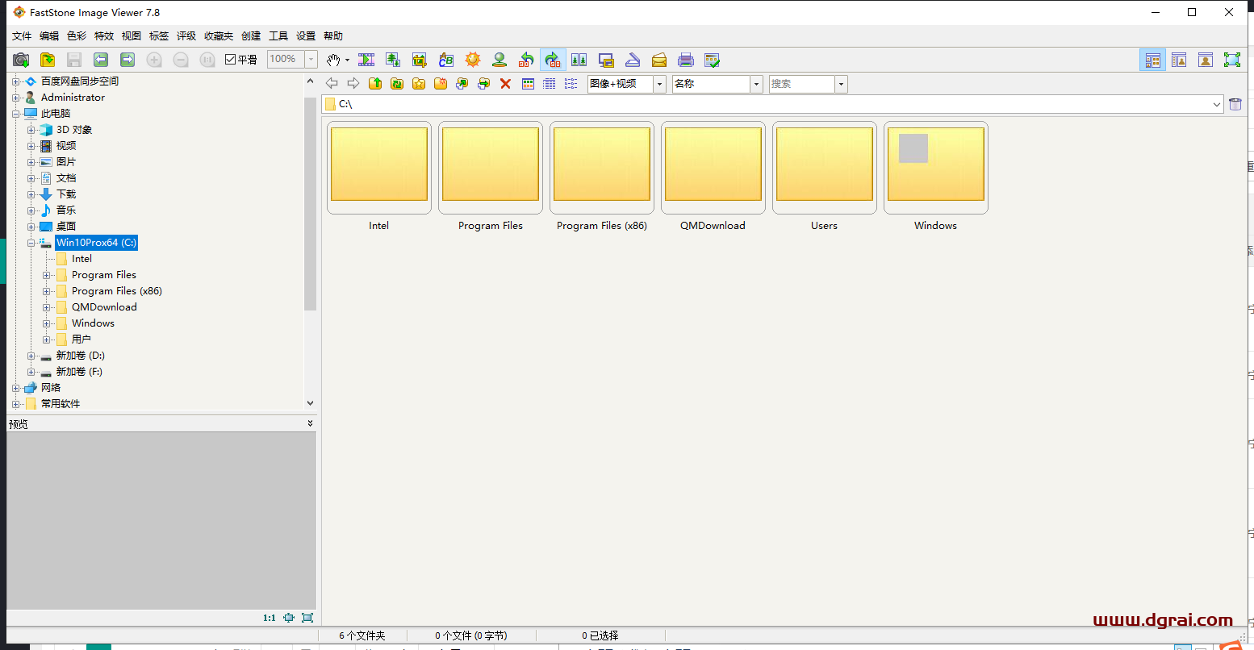Click the print icon
Image resolution: width=1254 pixels, height=650 pixels.
(x=686, y=60)
